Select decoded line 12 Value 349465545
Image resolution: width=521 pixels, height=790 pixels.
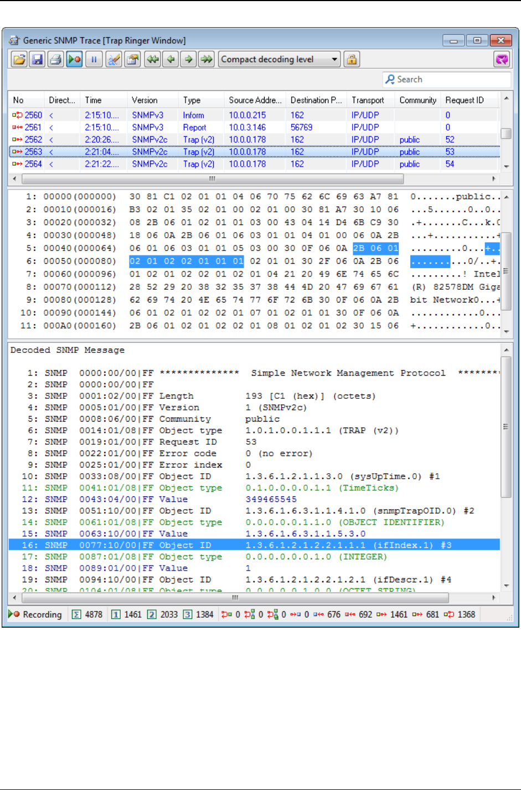click(254, 500)
